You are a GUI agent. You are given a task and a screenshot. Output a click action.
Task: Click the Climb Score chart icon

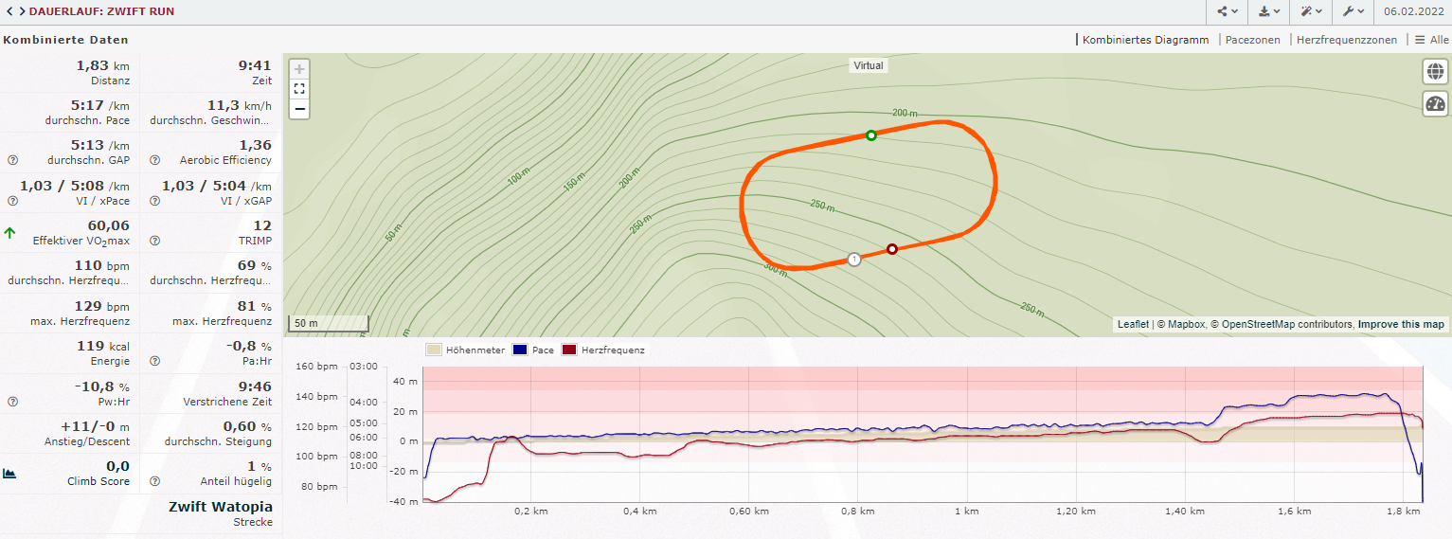(x=10, y=473)
